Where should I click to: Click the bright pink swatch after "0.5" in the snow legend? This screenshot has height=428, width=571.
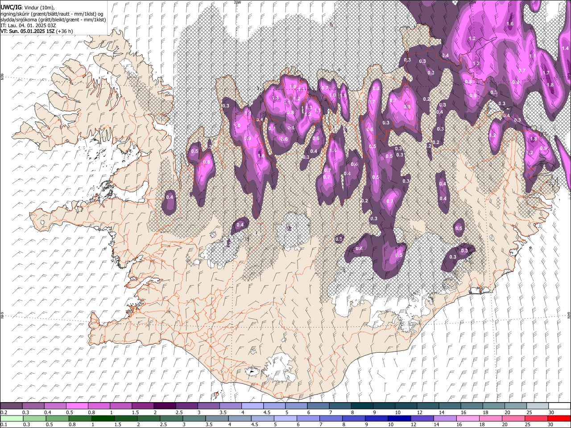(x=77, y=406)
